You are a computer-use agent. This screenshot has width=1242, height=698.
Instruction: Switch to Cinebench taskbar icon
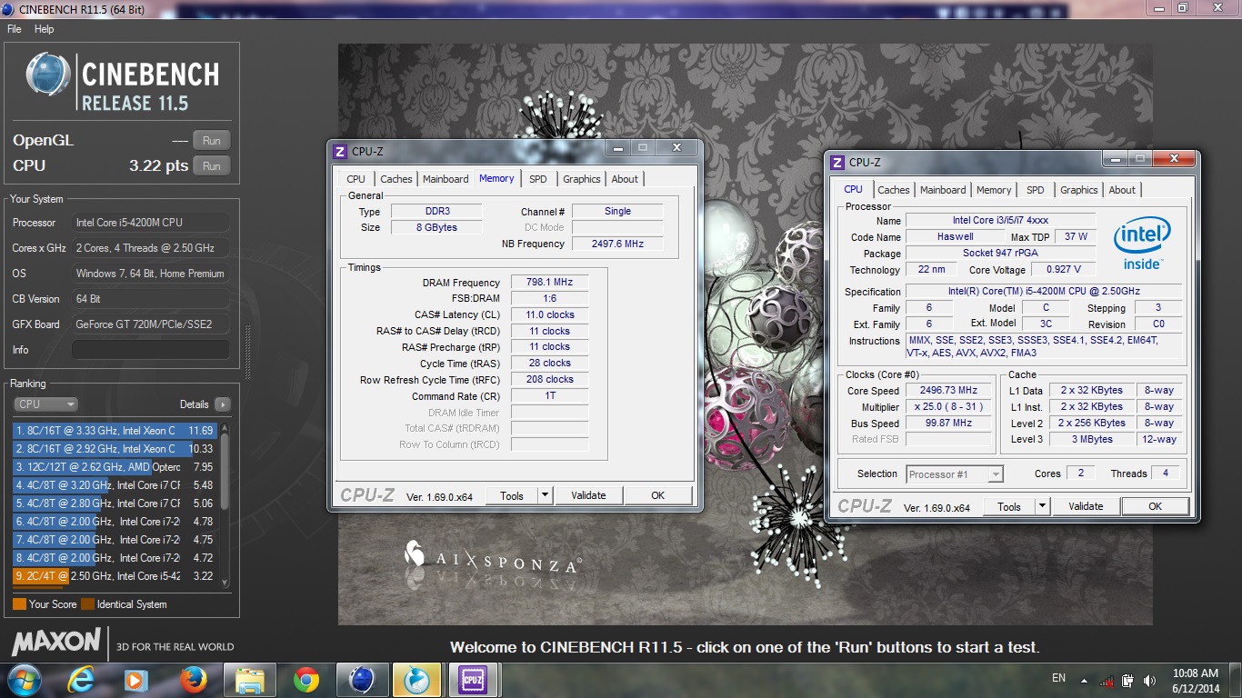click(362, 680)
